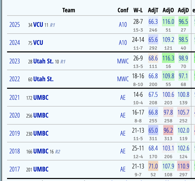Sort by the AdjO column header
The height and width of the screenshot is (181, 195).
coord(168,10)
